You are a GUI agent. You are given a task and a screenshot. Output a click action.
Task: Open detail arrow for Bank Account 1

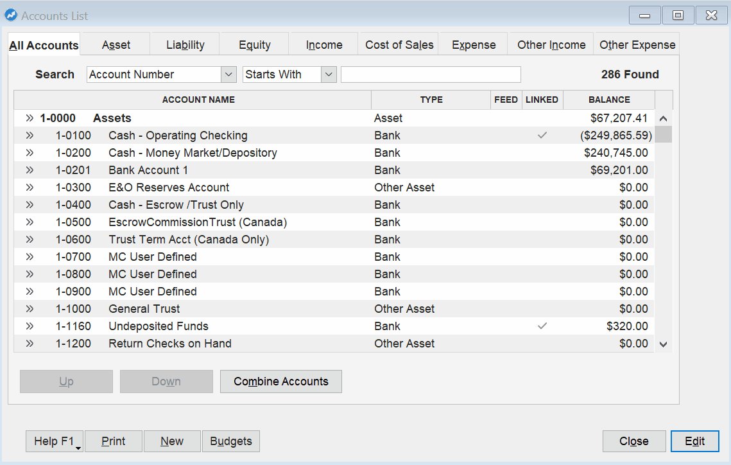(x=29, y=170)
